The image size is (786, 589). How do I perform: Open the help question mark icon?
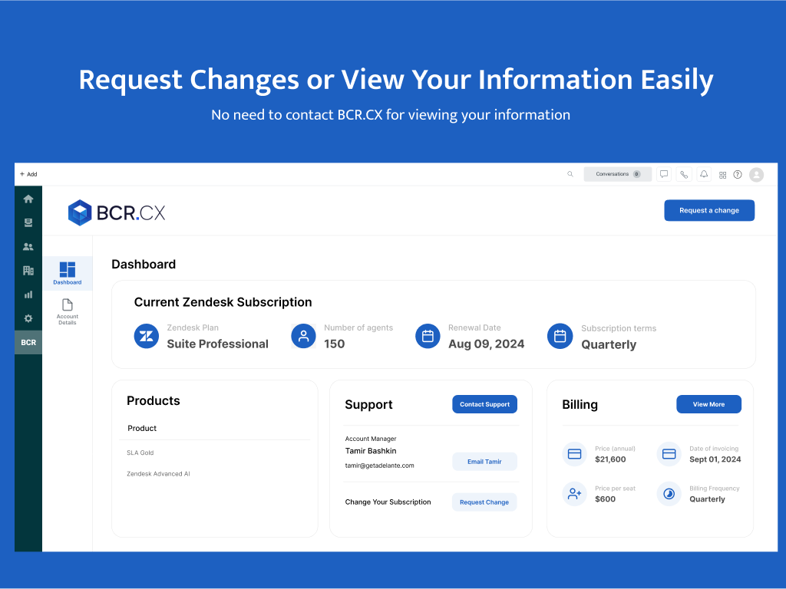coord(738,175)
